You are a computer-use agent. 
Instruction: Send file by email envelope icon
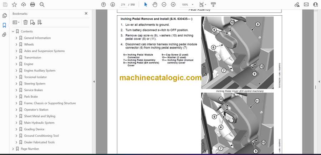coord(306,5)
